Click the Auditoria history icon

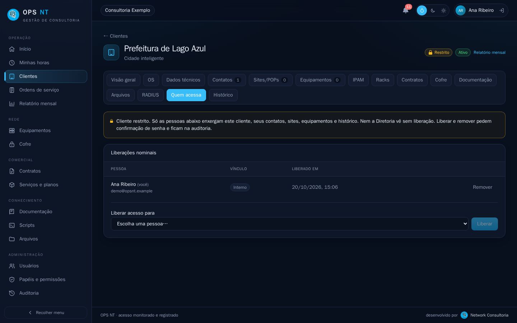(x=12, y=293)
